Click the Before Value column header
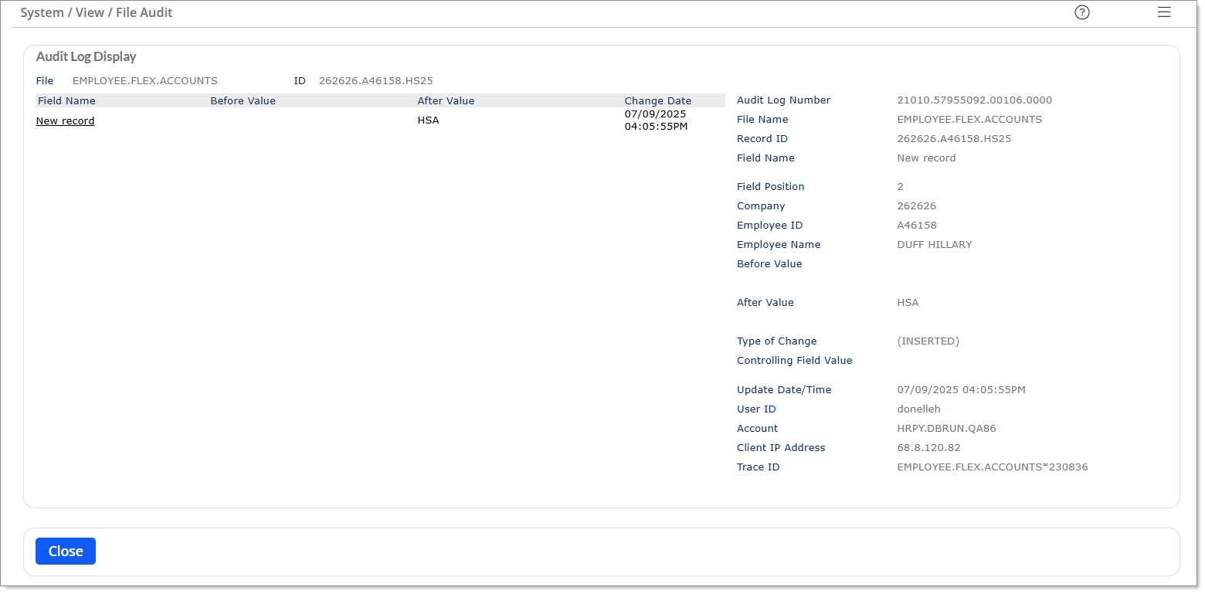The width and height of the screenshot is (1205, 594). click(x=243, y=100)
